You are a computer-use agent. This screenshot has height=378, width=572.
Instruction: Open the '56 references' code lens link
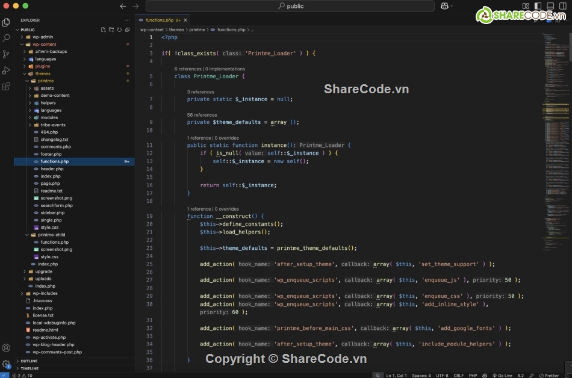click(x=202, y=115)
